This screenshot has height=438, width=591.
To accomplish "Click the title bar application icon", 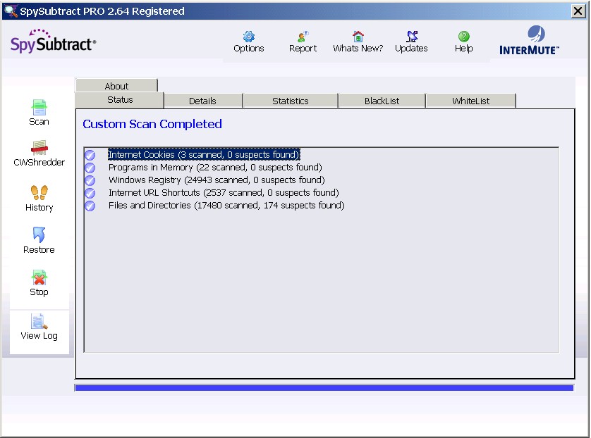I will (x=10, y=11).
